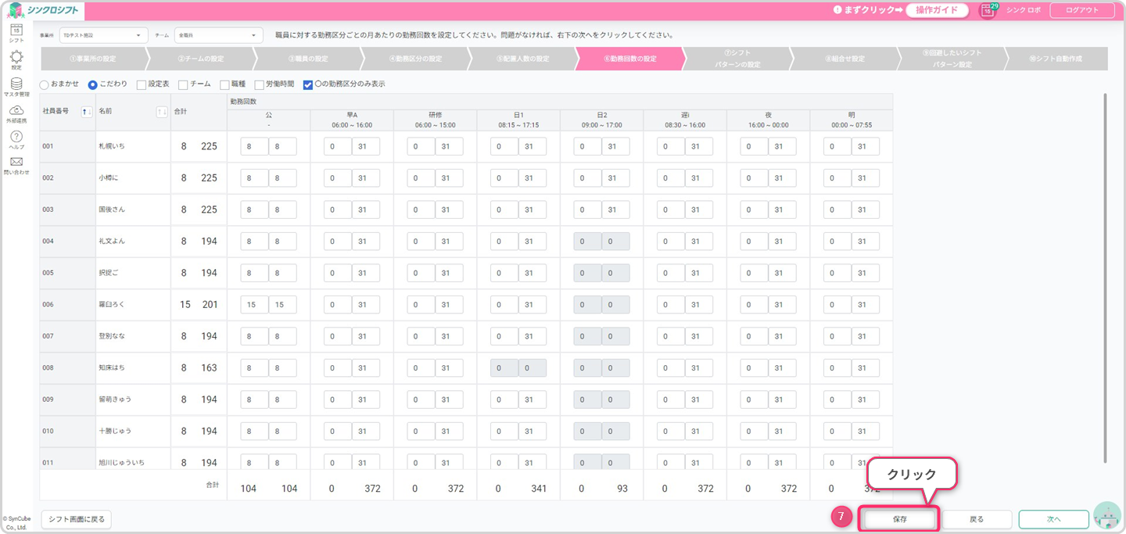Expand the チーム dropdown
The image size is (1126, 534).
[x=219, y=35]
